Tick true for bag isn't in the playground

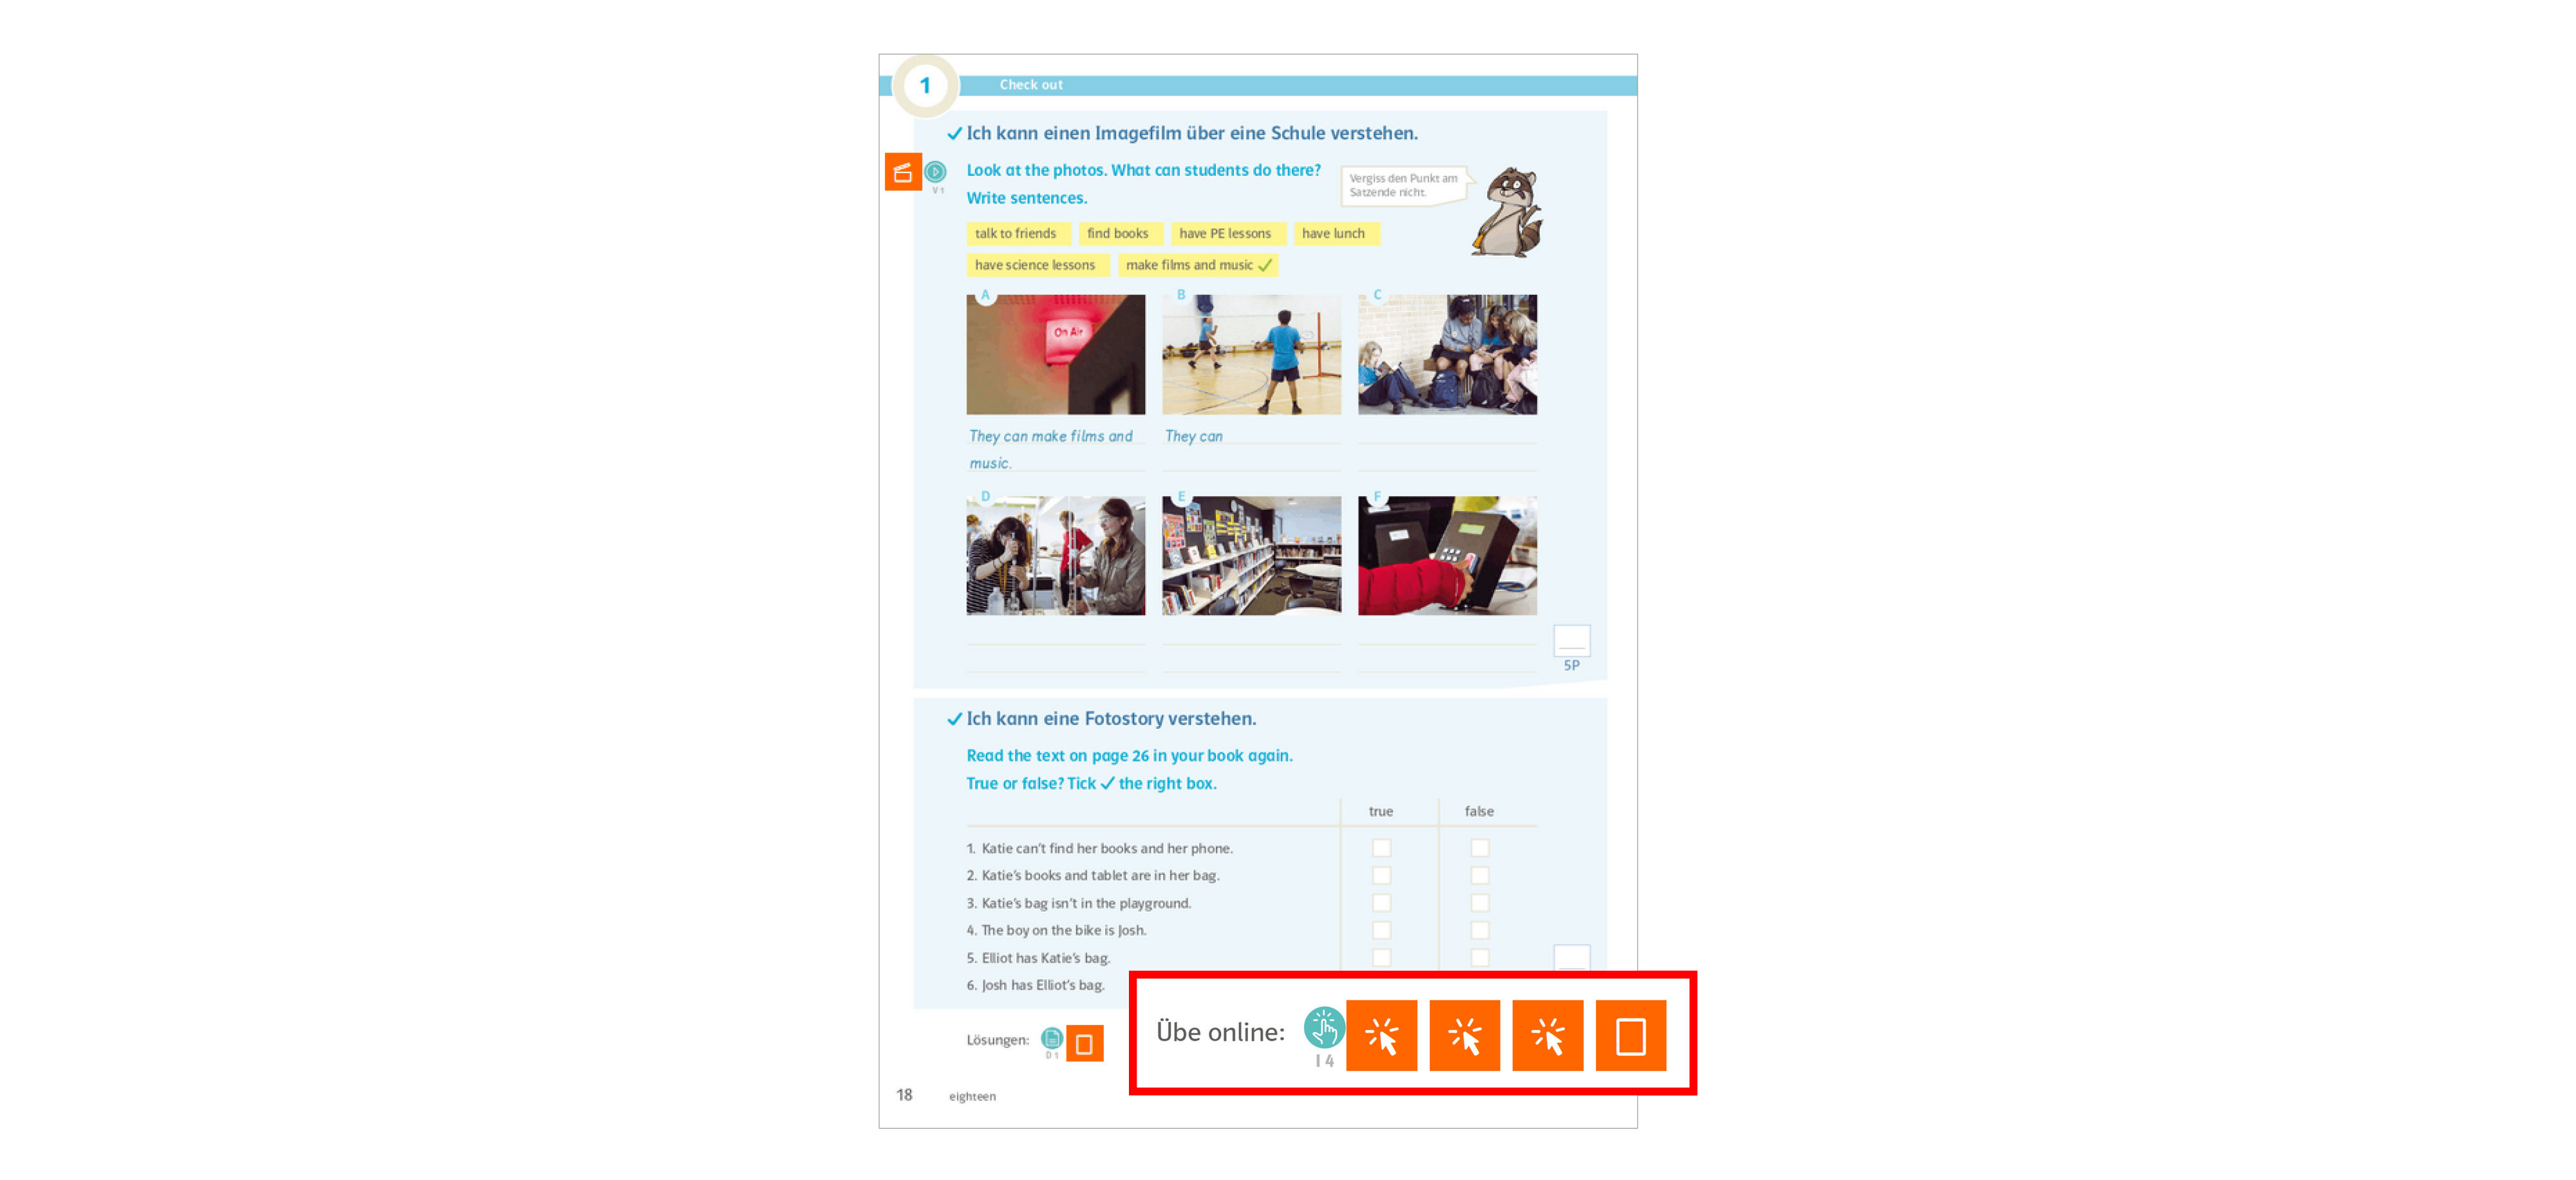[x=1381, y=903]
